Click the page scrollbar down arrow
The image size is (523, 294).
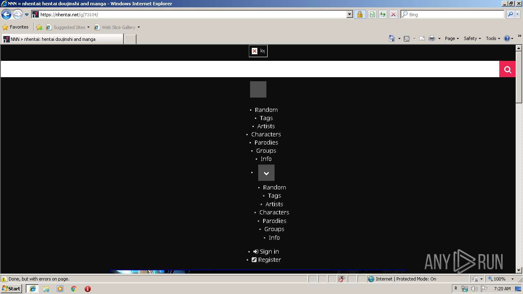pos(519,270)
